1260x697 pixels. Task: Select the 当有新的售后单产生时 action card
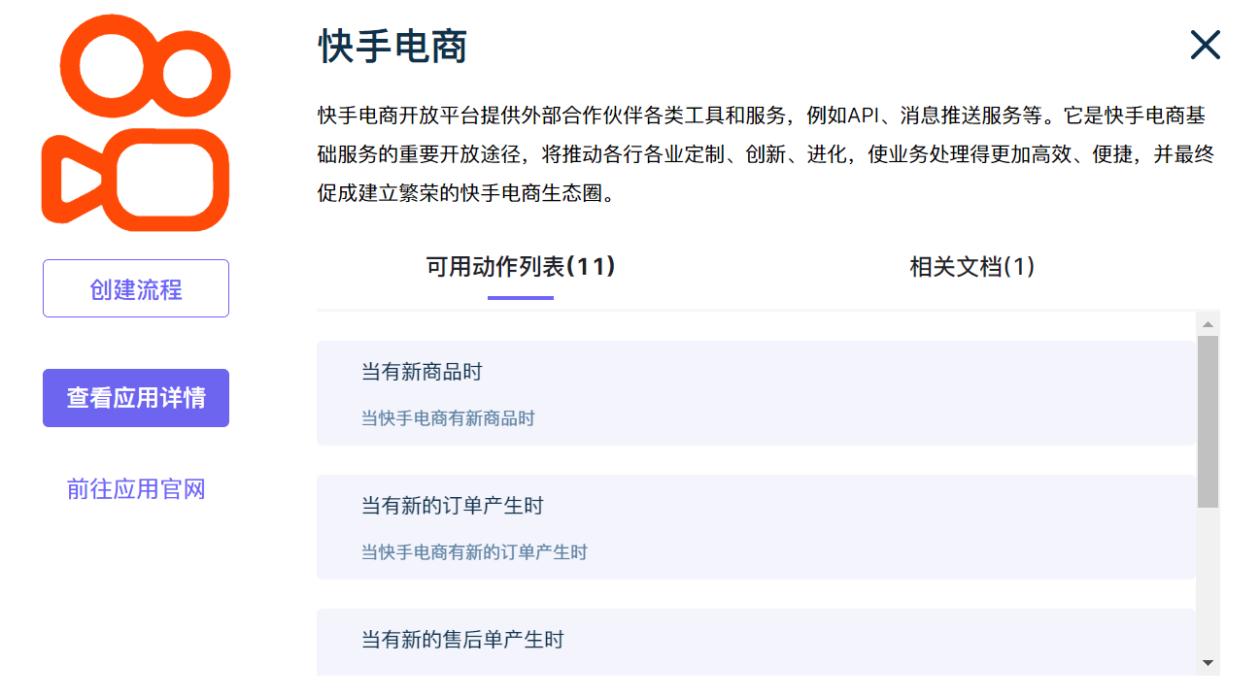756,642
